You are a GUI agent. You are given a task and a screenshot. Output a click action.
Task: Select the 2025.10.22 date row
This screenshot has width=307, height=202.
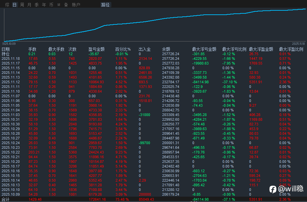(x=153, y=152)
